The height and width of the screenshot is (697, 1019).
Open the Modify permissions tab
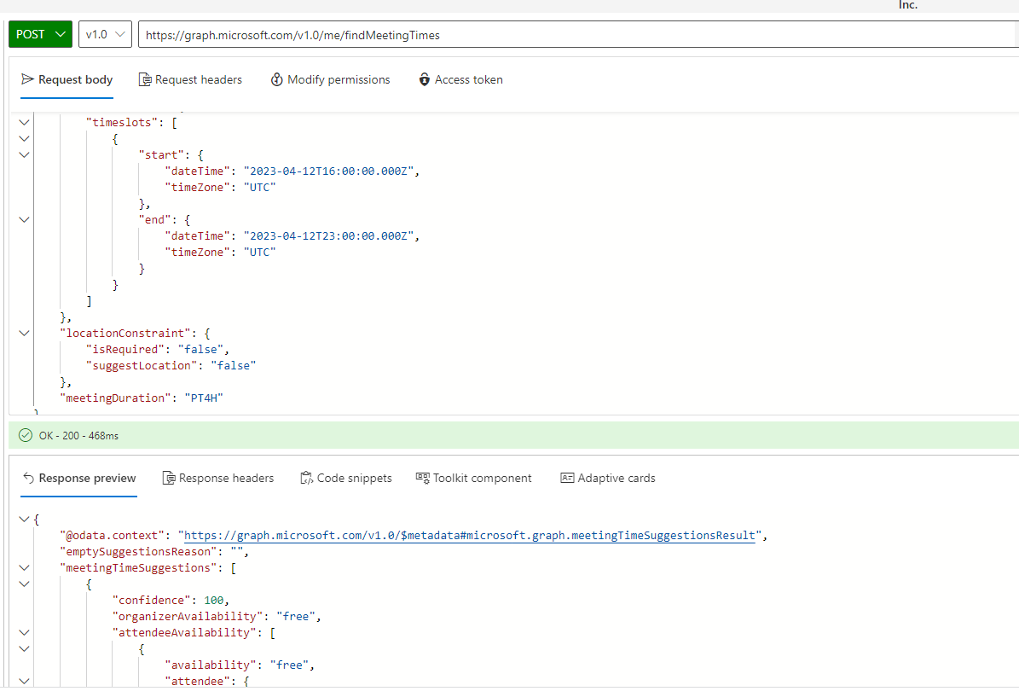click(x=330, y=79)
